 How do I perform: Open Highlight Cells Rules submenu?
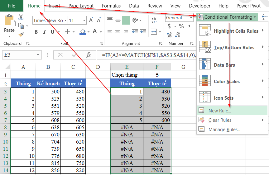pyautogui.click(x=232, y=31)
